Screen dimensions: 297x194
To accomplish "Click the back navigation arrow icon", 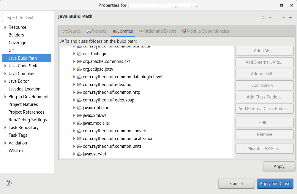I will pos(263,18).
